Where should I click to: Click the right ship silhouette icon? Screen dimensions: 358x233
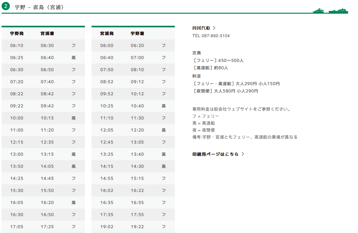point(338,11)
